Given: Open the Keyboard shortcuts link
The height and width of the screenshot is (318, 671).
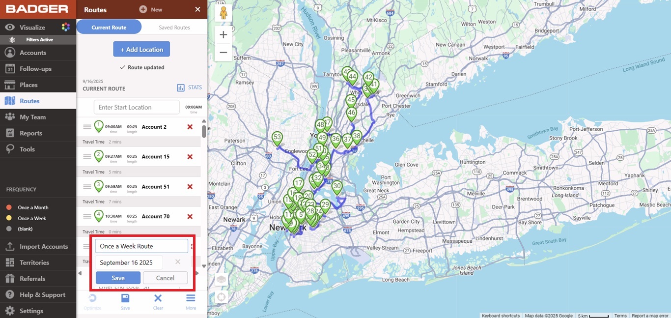Looking at the screenshot, I should pos(501,316).
